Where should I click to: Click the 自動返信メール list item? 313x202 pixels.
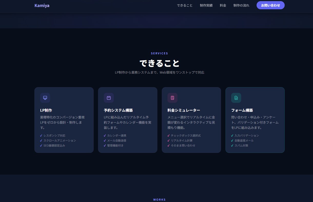click(x=242, y=140)
